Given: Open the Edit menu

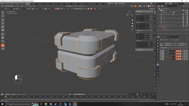Looking at the screenshot, I should coord(8,4).
